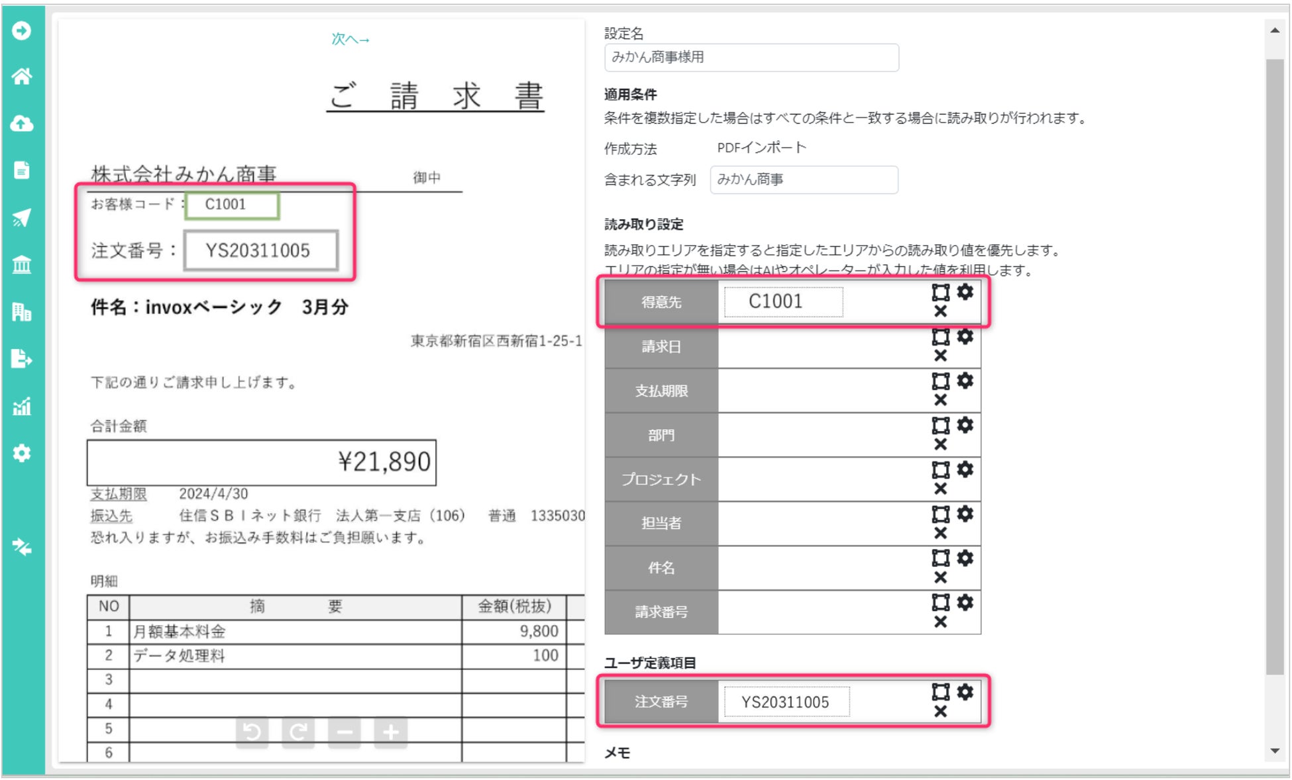Image resolution: width=1292 pixels, height=780 pixels.
Task: Click the 設定名 input field
Action: [x=751, y=58]
